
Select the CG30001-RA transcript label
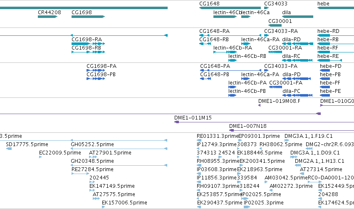285,48
